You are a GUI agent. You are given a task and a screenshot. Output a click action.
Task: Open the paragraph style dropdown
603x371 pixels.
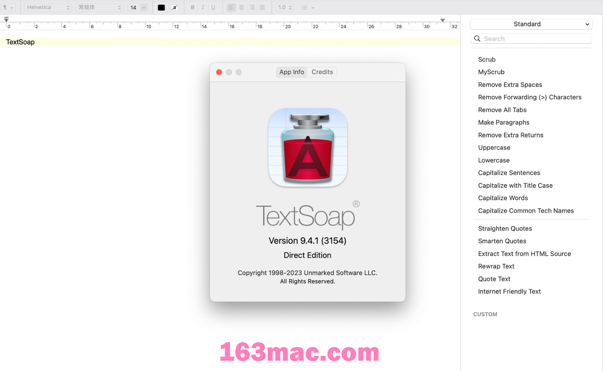click(8, 7)
